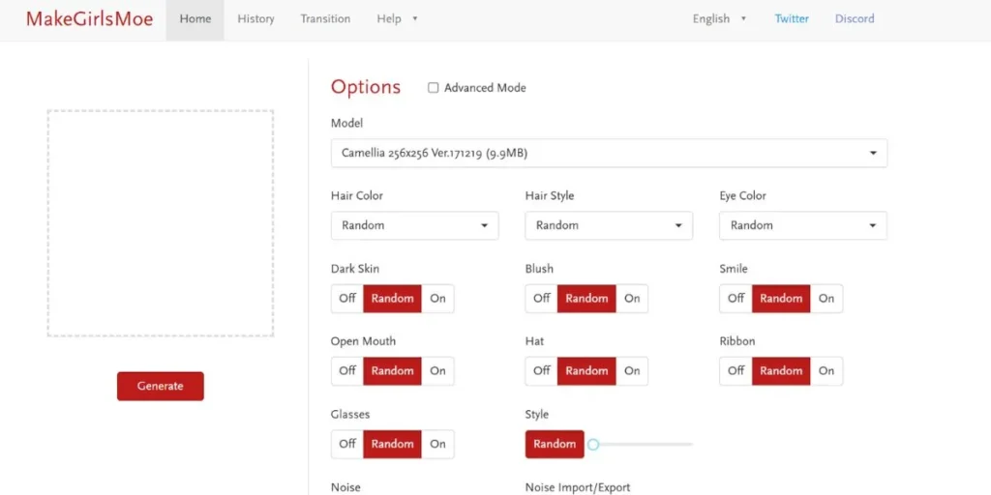Set Dark Skin to Off
Image resolution: width=991 pixels, height=495 pixels.
[347, 299]
